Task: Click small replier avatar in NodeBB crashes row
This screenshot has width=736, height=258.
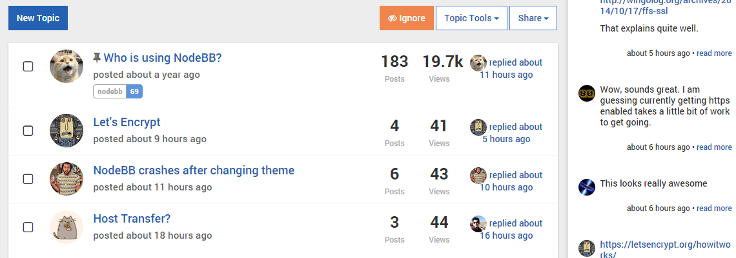Action: point(478,175)
